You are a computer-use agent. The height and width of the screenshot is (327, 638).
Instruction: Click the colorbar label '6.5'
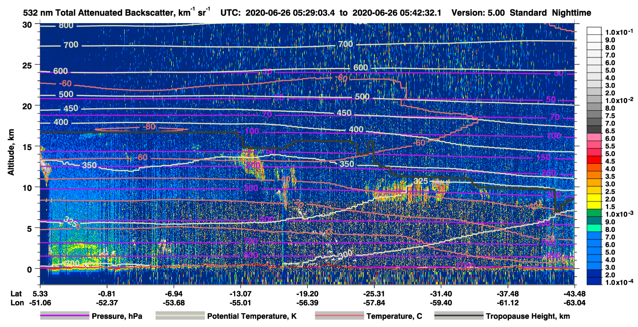(x=610, y=130)
